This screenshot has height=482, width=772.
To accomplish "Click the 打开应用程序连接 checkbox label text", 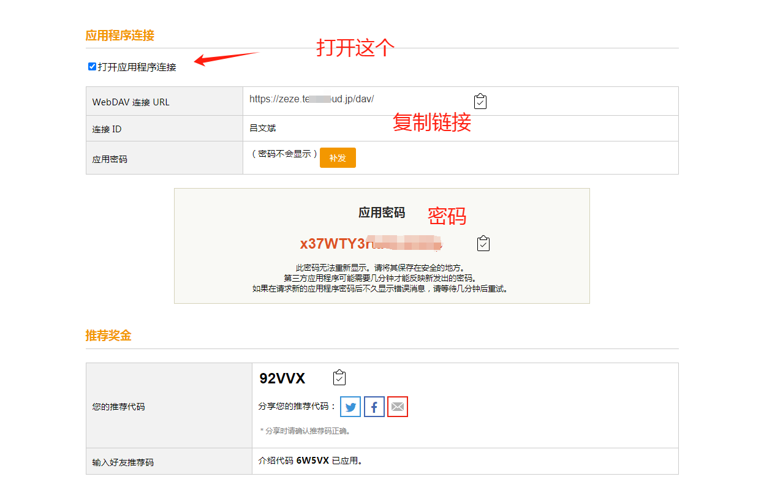I will tap(137, 67).
